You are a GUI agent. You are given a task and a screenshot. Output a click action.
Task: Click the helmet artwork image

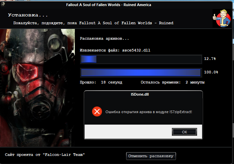click(37, 88)
